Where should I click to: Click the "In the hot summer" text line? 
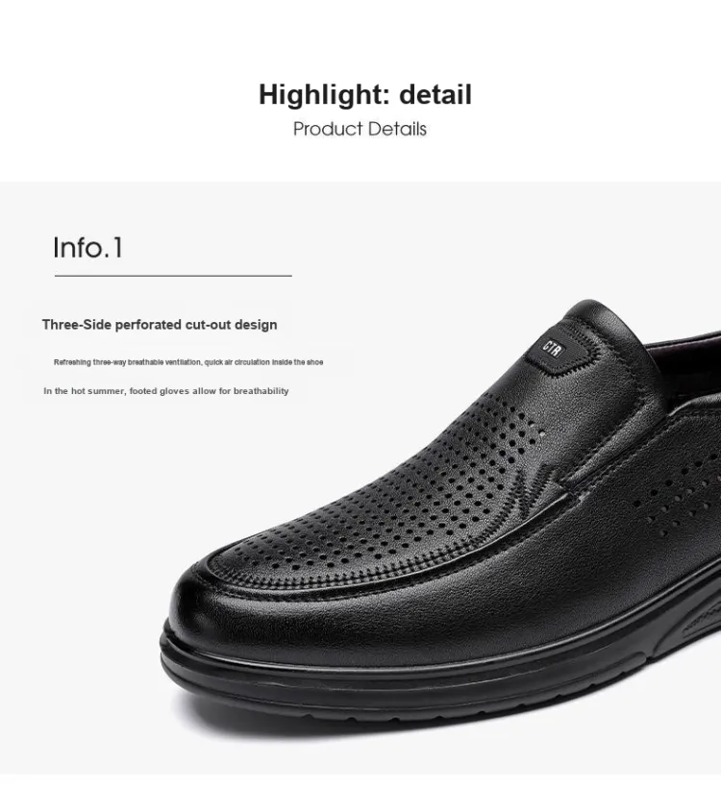coord(166,391)
